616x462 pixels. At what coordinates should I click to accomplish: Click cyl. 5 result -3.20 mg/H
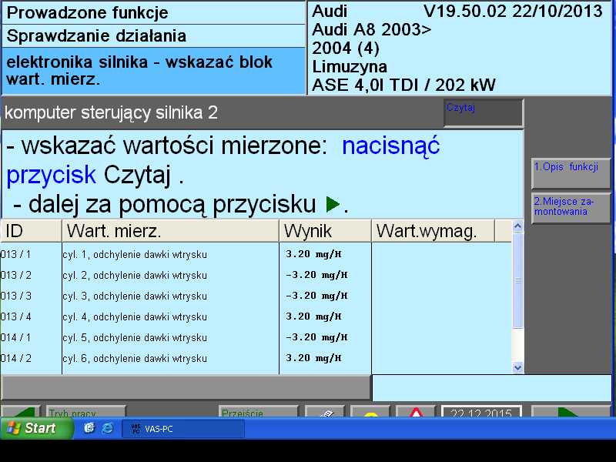[x=316, y=338]
